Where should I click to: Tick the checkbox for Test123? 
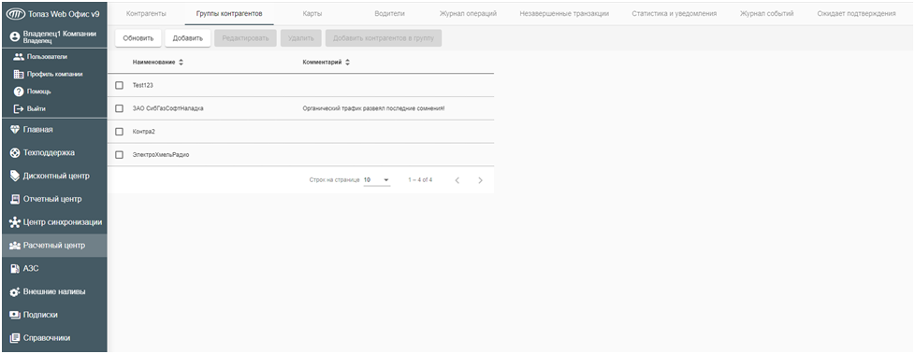[x=120, y=85]
